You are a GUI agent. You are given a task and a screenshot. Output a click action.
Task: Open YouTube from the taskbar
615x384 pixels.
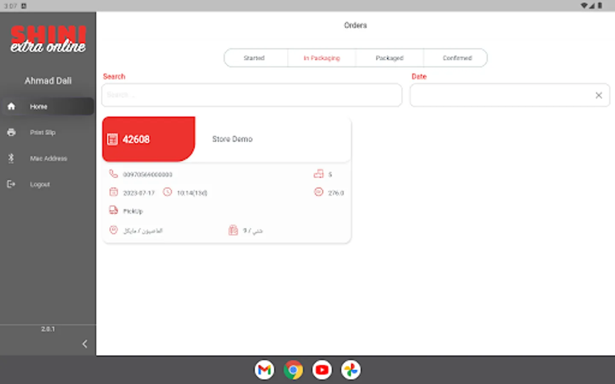pos(322,370)
